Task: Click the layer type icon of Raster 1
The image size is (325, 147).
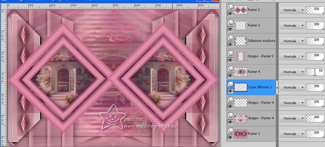Action: coord(230,130)
